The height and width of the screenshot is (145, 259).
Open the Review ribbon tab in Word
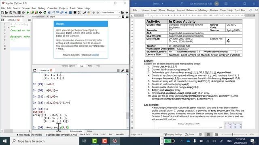pos(214,10)
